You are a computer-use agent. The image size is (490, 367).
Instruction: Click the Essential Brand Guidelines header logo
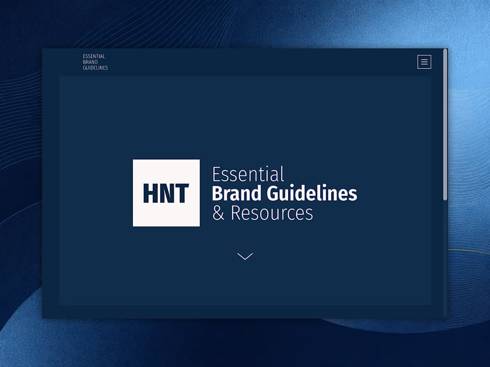pos(95,62)
